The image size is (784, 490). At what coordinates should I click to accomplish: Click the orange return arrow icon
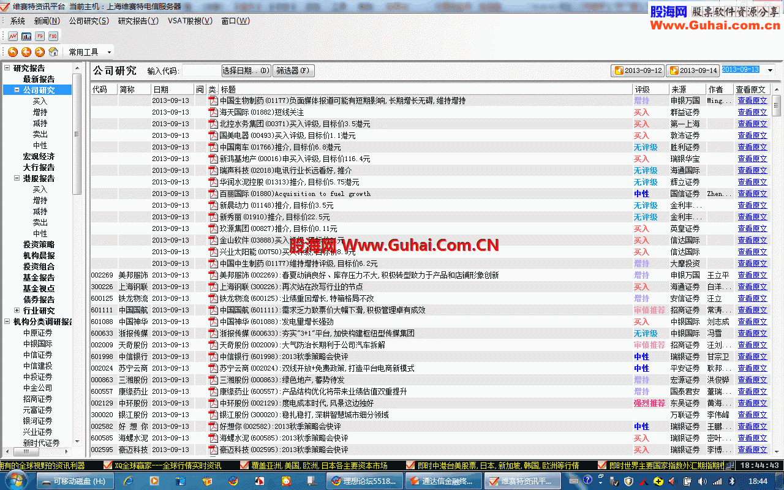coord(13,52)
